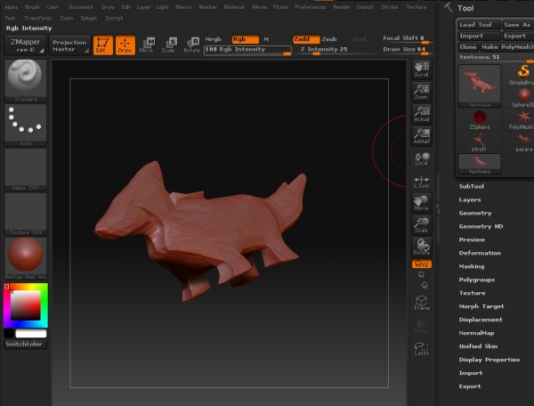Screen dimensions: 534x406
Task: Toggle the Zsub button
Action: point(329,39)
